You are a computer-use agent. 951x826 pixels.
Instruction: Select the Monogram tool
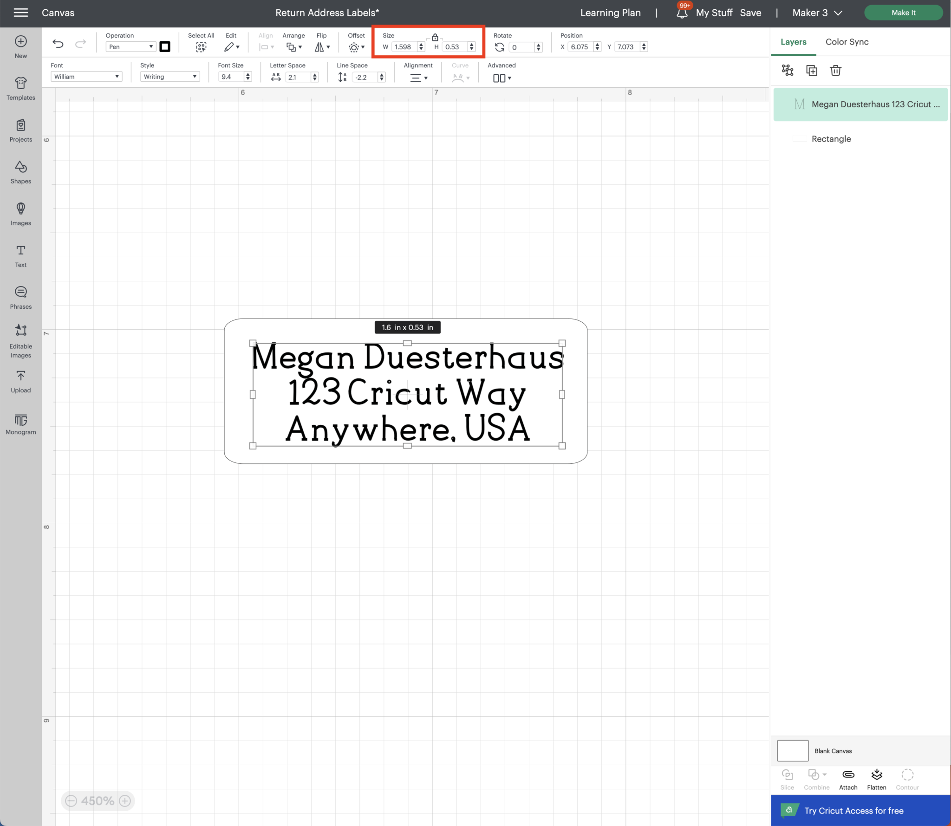click(20, 424)
